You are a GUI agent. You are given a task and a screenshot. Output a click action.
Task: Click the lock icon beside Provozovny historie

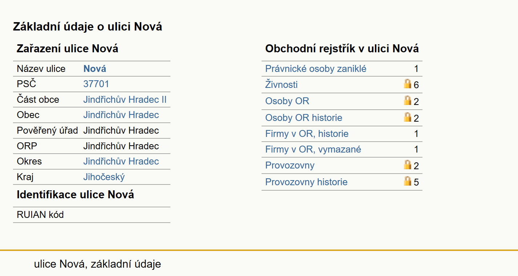[x=408, y=181]
